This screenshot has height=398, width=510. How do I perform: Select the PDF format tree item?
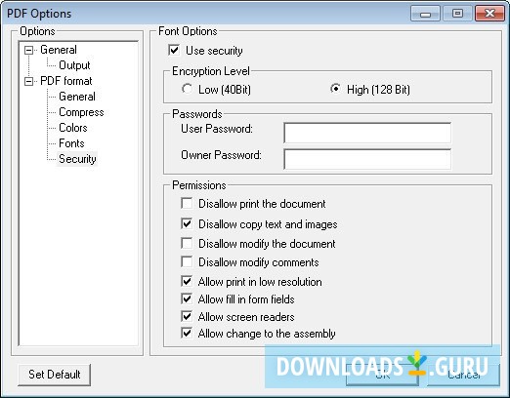[66, 81]
